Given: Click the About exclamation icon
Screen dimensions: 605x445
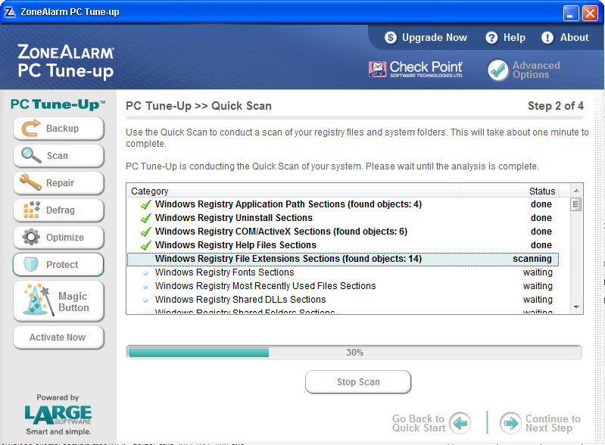Looking at the screenshot, I should tap(547, 37).
